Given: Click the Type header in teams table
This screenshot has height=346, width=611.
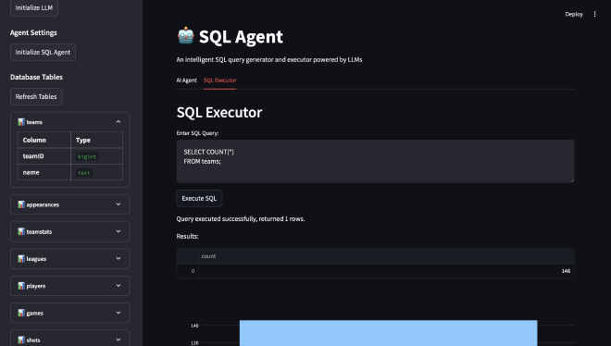Looking at the screenshot, I should (x=96, y=140).
